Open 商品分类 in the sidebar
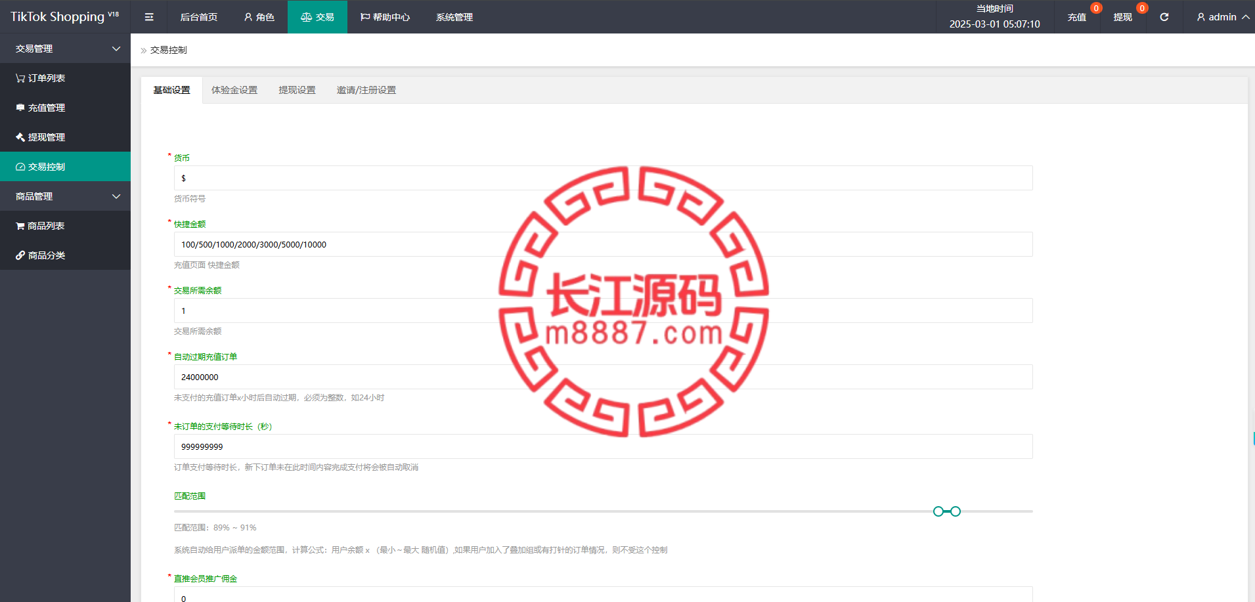The height and width of the screenshot is (602, 1255). tap(65, 255)
